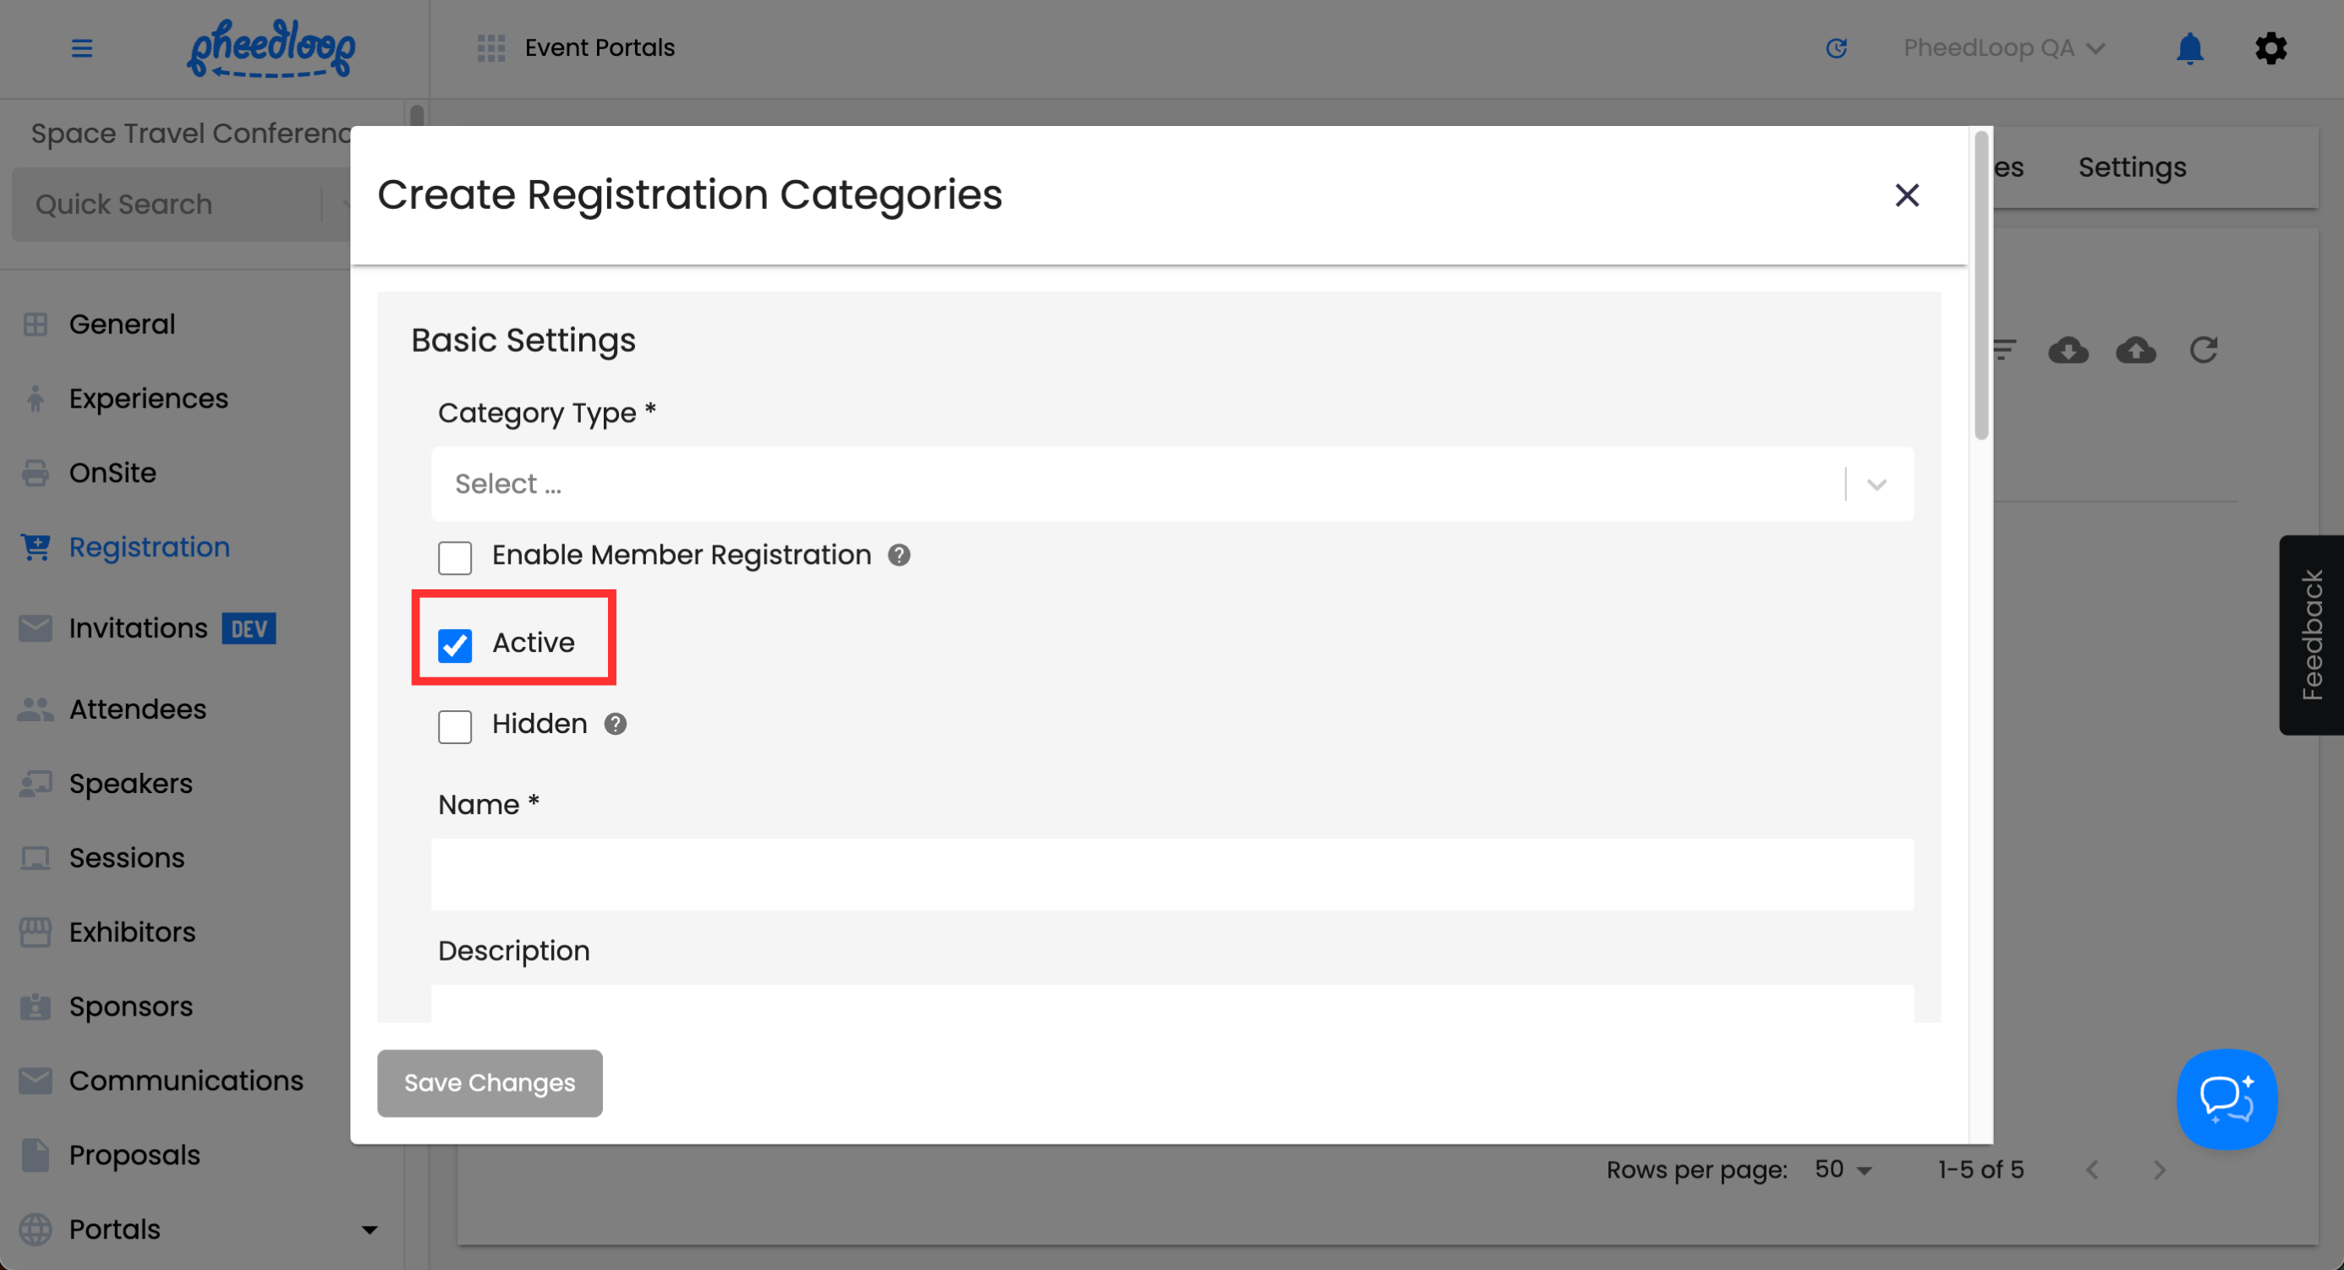Open the Event Portals grid icon
Viewport: 2344px width, 1270px height.
pyautogui.click(x=491, y=48)
